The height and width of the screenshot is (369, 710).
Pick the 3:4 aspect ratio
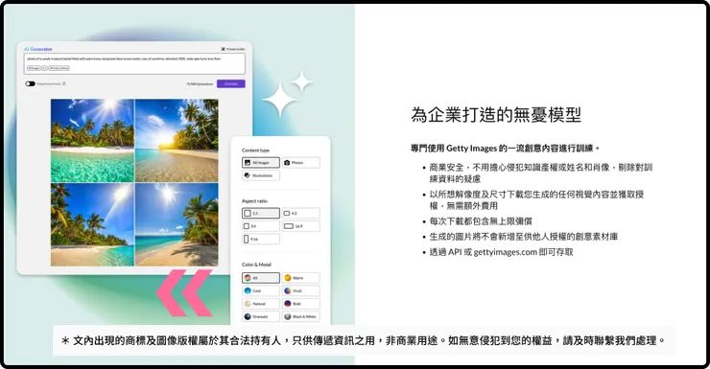pyautogui.click(x=261, y=226)
